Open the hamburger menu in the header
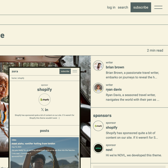168x168 pixels. (158, 7)
